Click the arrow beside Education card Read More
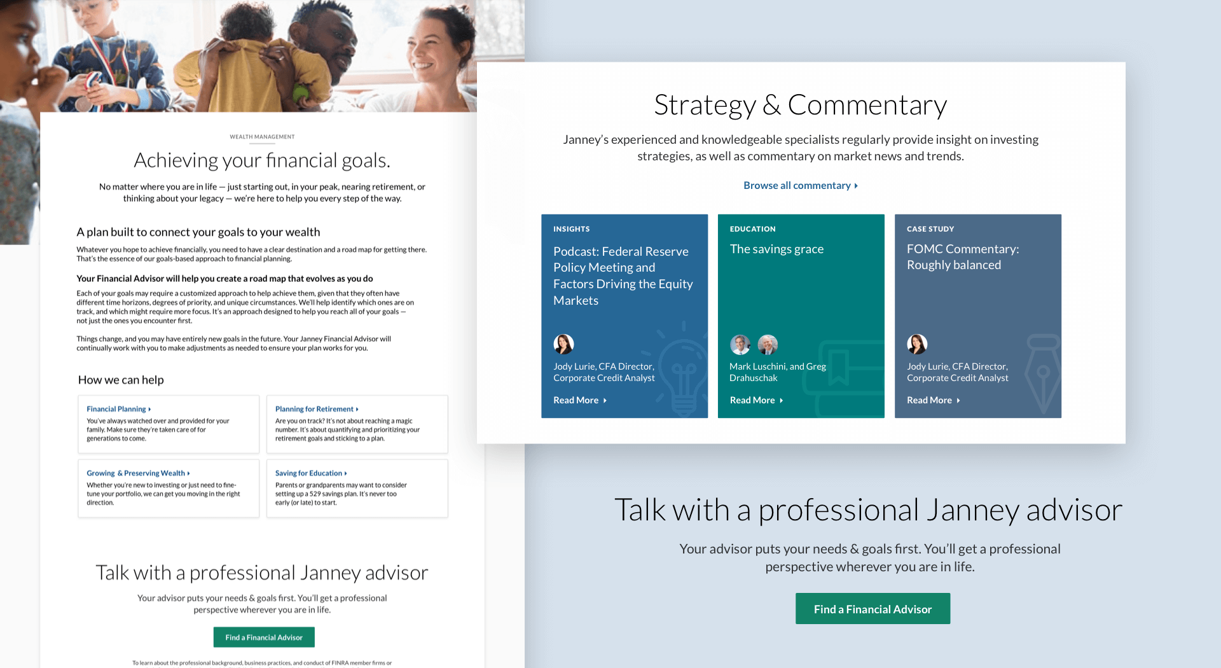Image resolution: width=1221 pixels, height=668 pixels. coord(782,401)
